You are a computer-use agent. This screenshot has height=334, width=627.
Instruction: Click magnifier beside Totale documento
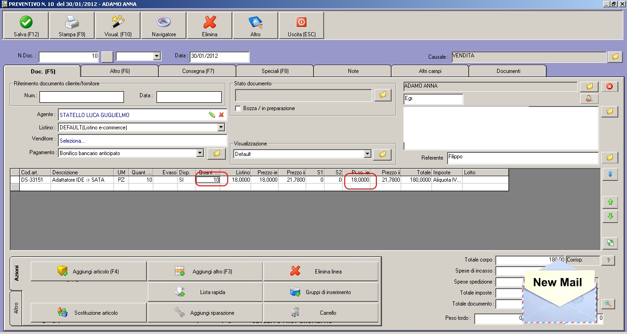(608, 304)
